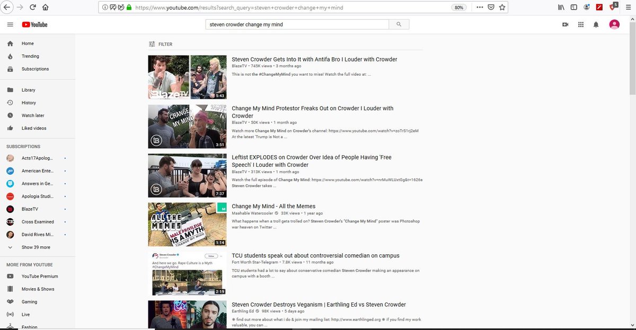This screenshot has width=636, height=330.
Task: Open 'Change My Mind Protestor Freaks Out' video title
Action: (x=313, y=112)
